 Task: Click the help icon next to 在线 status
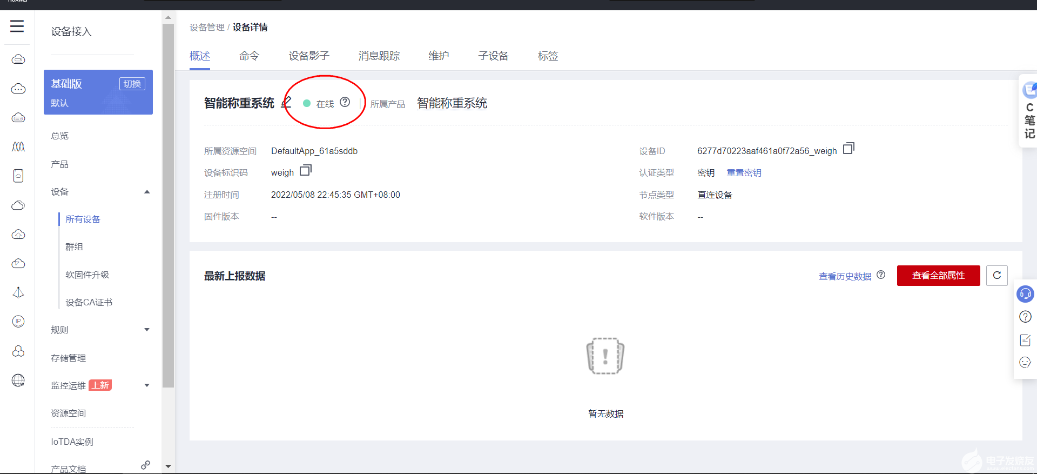click(x=345, y=102)
